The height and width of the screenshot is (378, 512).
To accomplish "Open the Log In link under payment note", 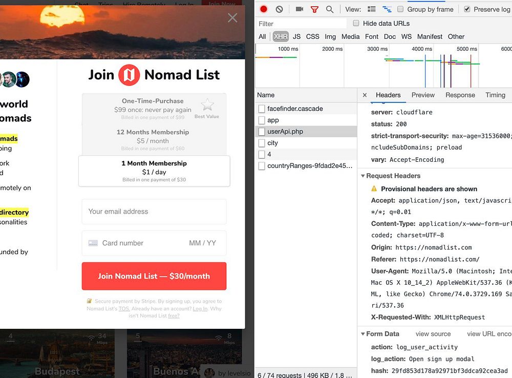I will (200, 309).
